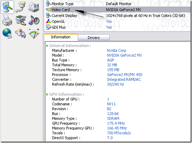Select the Monitor Type row label
The image size is (192, 143).
63,4
